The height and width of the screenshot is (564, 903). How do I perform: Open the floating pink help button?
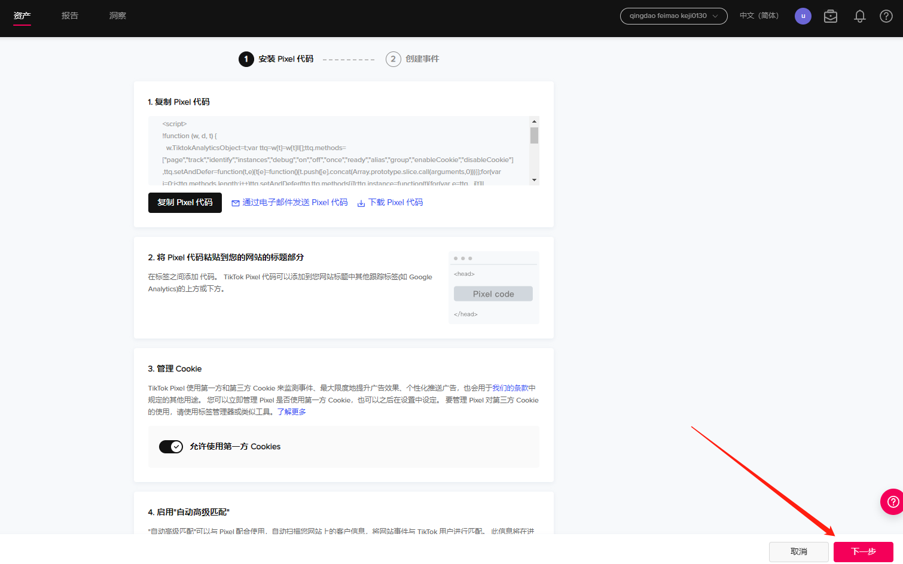tap(892, 502)
